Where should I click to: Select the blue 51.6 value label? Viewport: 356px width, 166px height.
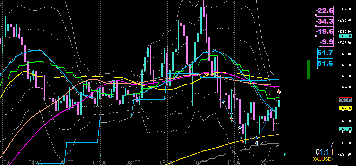pos(325,63)
